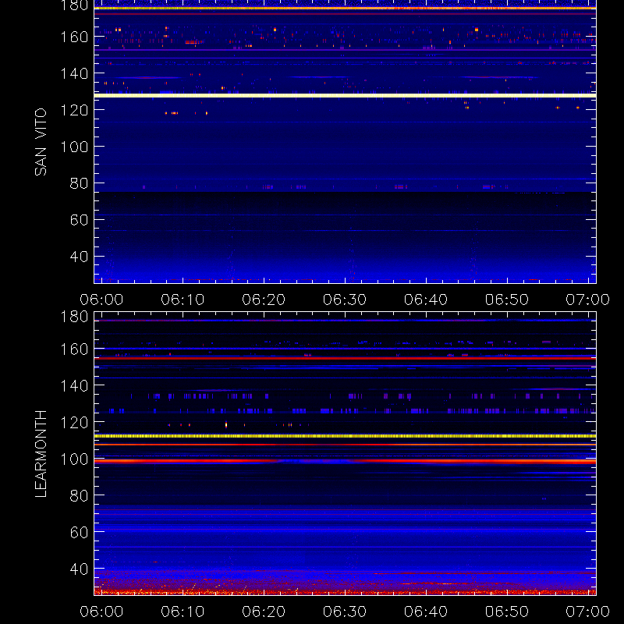Click 06:50 time label under San Vito plot
Viewport: 624px width, 624px height.
(x=507, y=300)
